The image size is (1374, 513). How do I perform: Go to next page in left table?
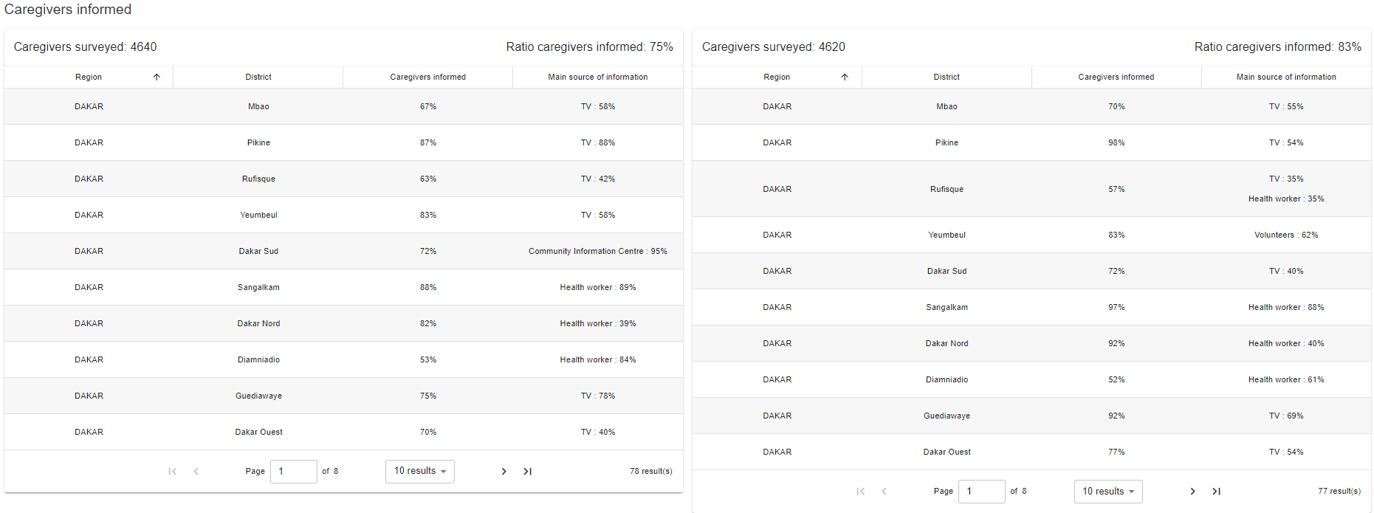point(504,471)
